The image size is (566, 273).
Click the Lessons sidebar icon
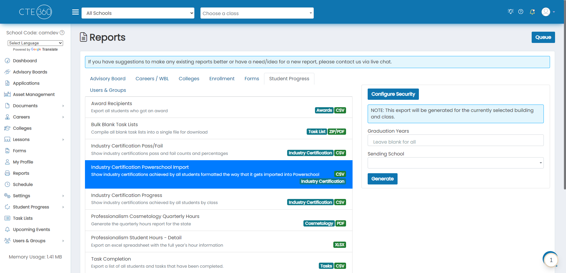click(x=7, y=139)
